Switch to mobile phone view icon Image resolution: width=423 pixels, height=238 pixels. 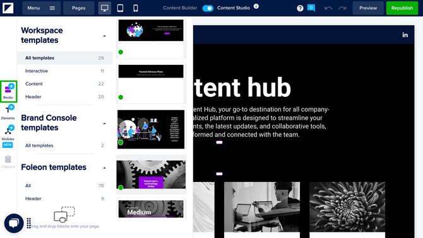(x=136, y=8)
